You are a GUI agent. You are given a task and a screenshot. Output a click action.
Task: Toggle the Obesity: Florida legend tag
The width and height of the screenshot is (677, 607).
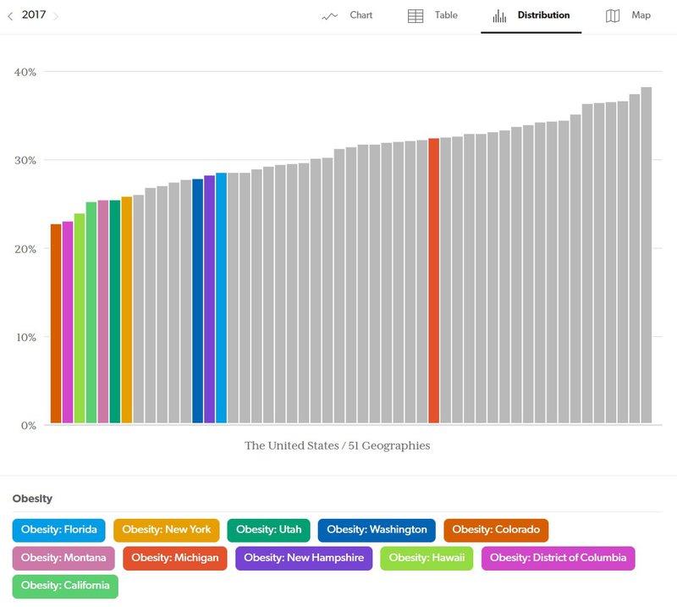coord(59,530)
